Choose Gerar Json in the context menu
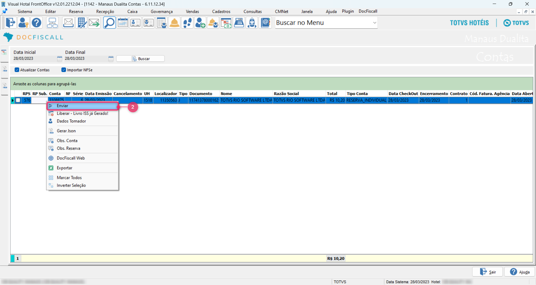 tap(83, 131)
